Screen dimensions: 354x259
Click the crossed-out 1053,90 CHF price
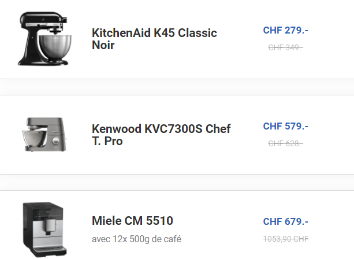(x=286, y=239)
